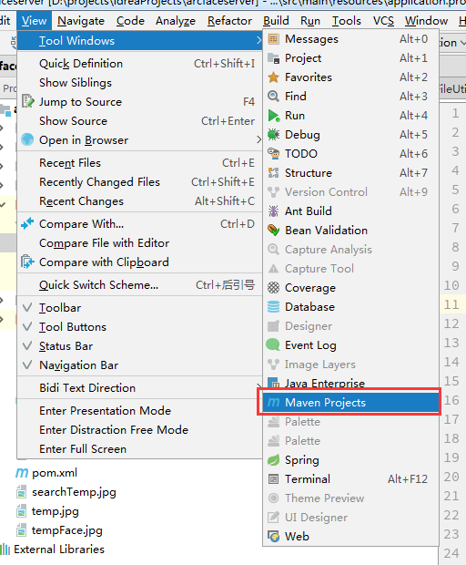Click the searchTemp.jpg image file icon

pyautogui.click(x=21, y=492)
